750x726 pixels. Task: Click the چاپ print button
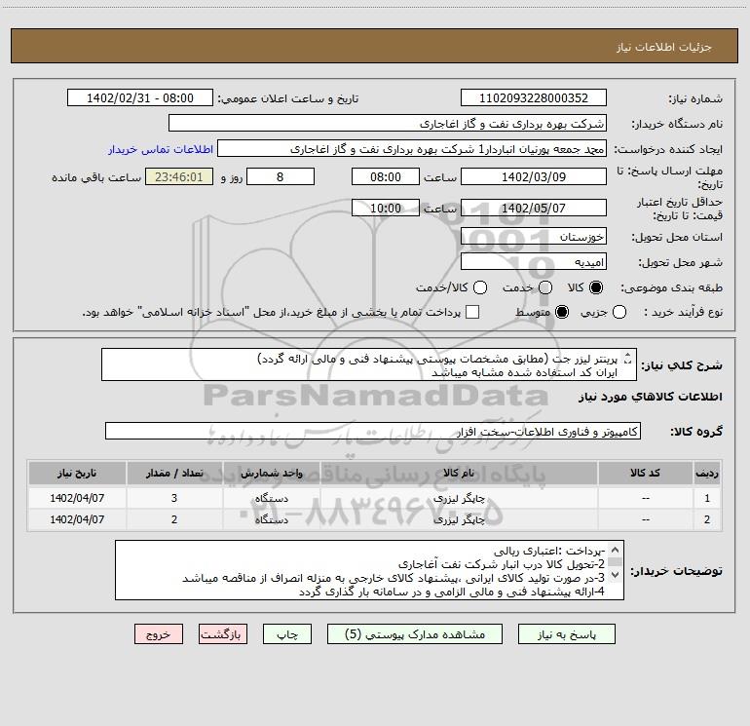click(287, 634)
